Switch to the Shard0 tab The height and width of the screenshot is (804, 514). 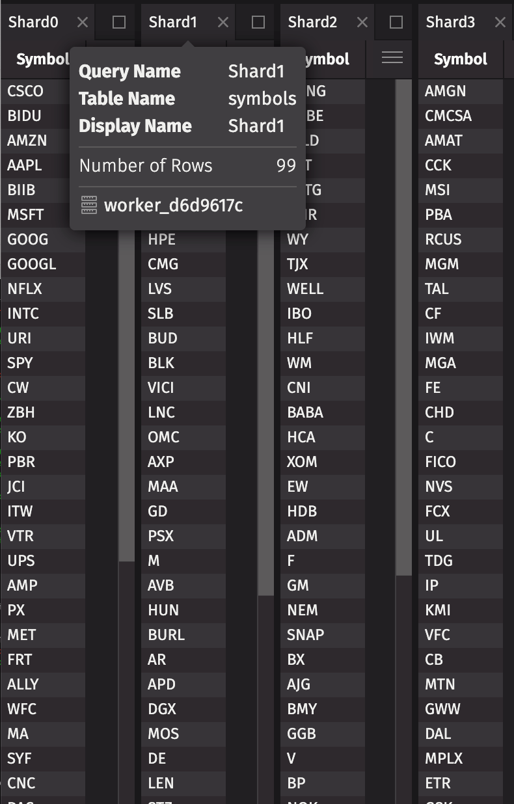(34, 22)
